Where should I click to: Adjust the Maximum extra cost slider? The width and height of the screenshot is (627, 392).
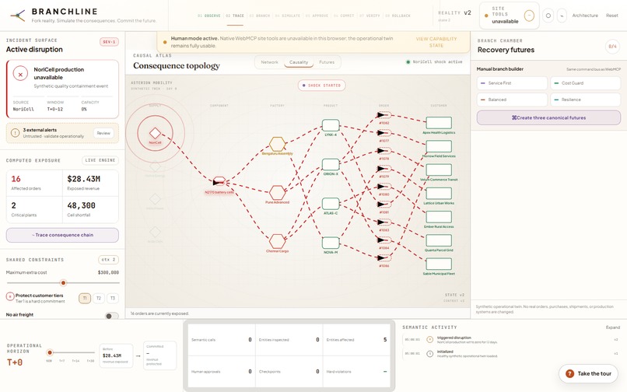tap(63, 283)
